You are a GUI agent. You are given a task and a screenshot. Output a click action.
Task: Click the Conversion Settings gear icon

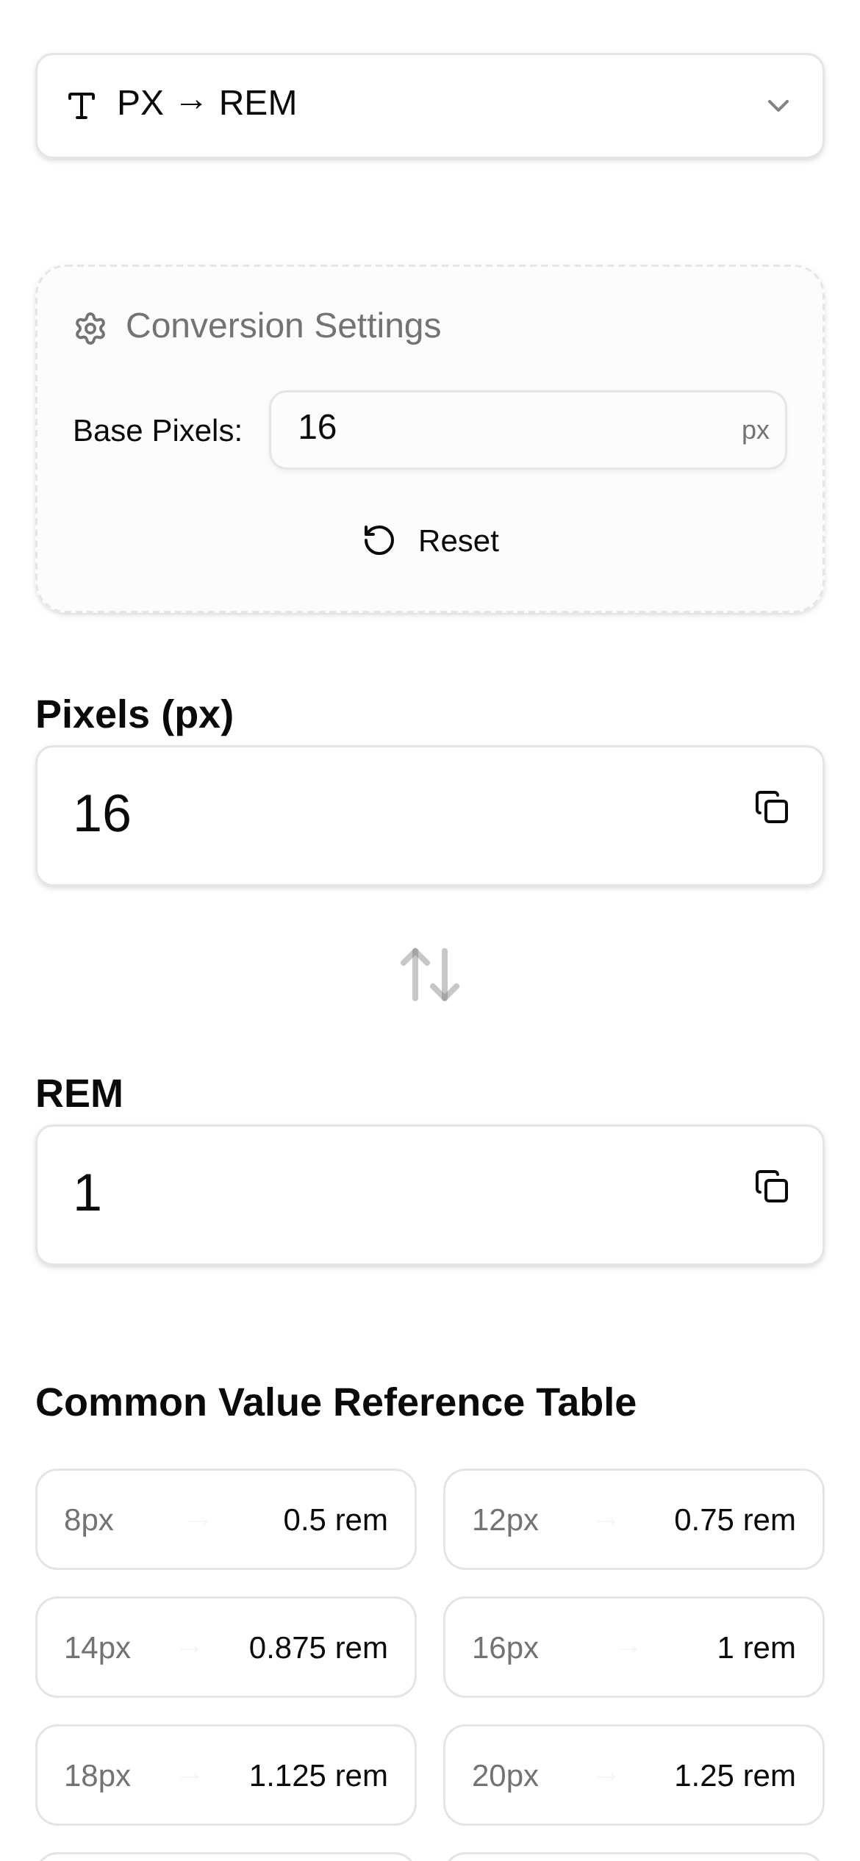point(90,326)
